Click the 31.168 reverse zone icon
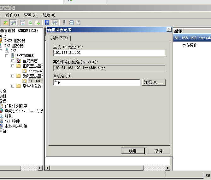Image resolution: width=211 pixels, height=180 pixels. tap(24, 81)
